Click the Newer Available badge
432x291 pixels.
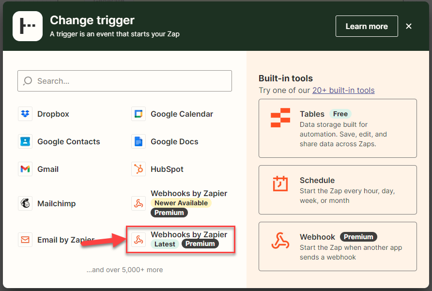click(x=181, y=203)
